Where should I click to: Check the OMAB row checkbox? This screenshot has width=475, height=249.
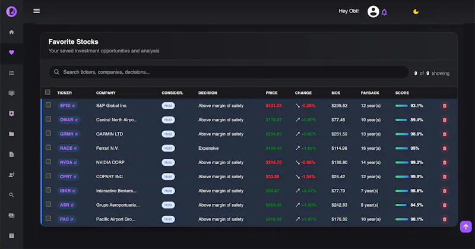pos(48,119)
